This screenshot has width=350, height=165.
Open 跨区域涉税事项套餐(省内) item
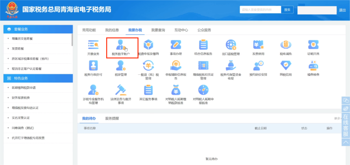tap(30, 59)
